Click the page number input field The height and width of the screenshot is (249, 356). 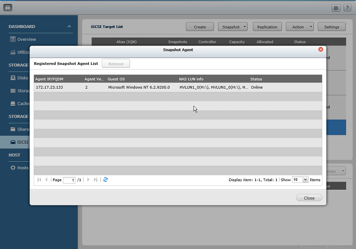click(69, 180)
